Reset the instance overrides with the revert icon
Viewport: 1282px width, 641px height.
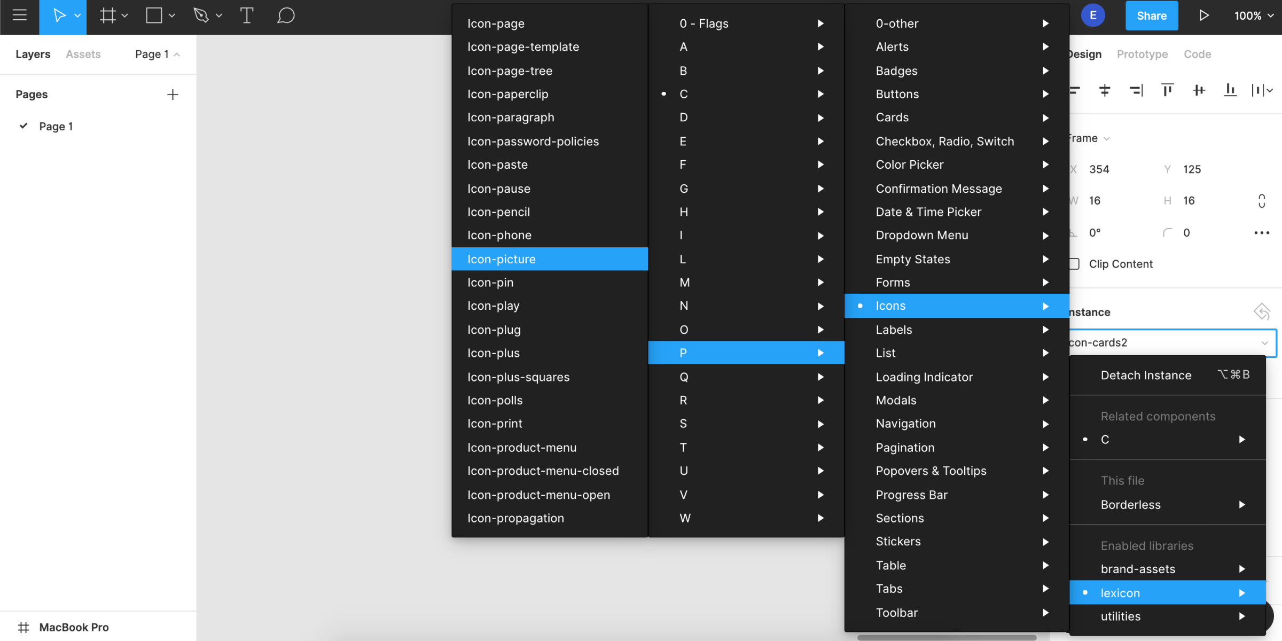[x=1262, y=312]
